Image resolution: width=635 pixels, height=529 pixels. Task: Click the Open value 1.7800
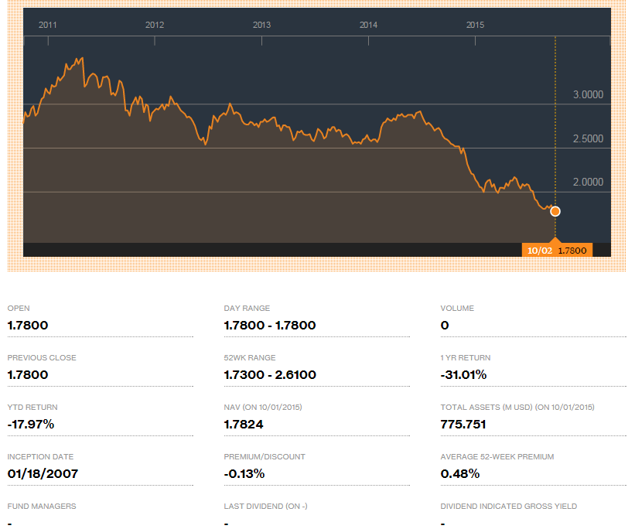(28, 326)
